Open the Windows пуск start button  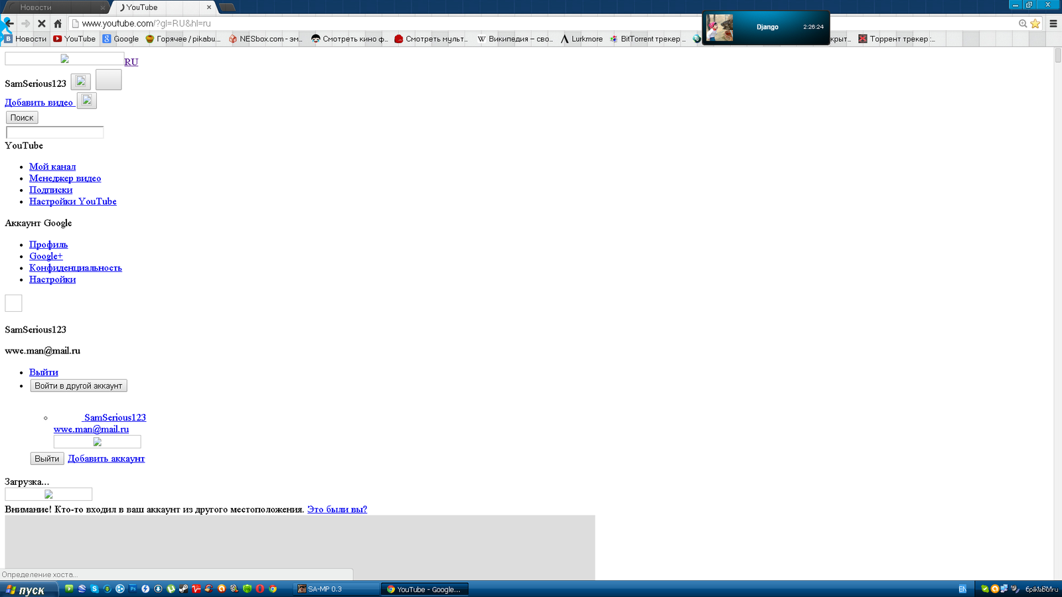click(x=29, y=589)
